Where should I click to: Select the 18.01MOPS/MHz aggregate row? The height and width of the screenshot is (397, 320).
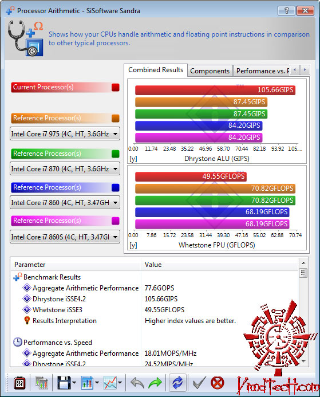coord(155,353)
